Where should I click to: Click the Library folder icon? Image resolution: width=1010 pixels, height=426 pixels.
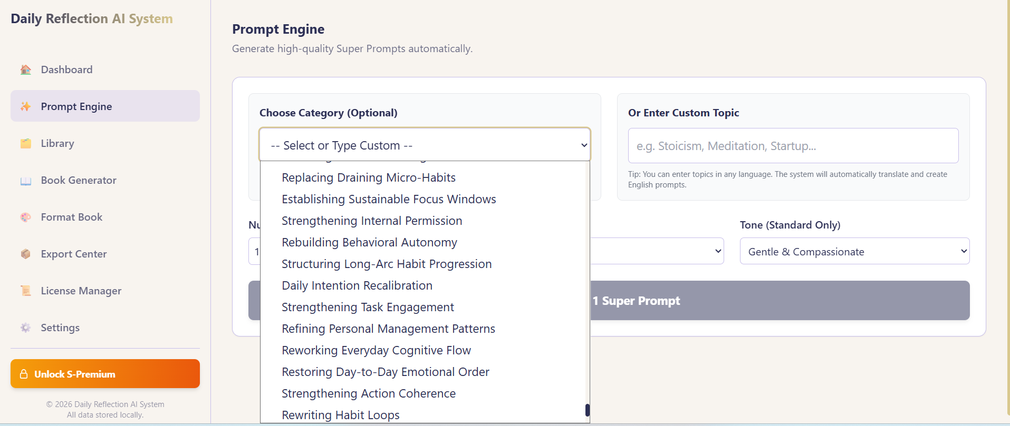[25, 143]
